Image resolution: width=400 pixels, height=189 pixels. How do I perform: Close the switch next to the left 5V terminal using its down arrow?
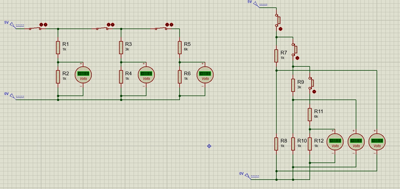(41, 25)
